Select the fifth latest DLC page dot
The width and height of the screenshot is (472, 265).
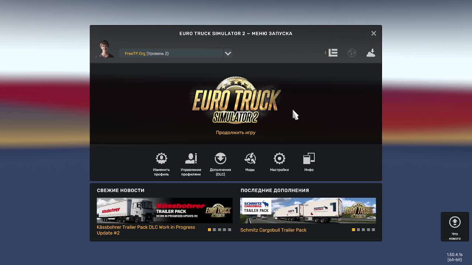tap(373, 230)
